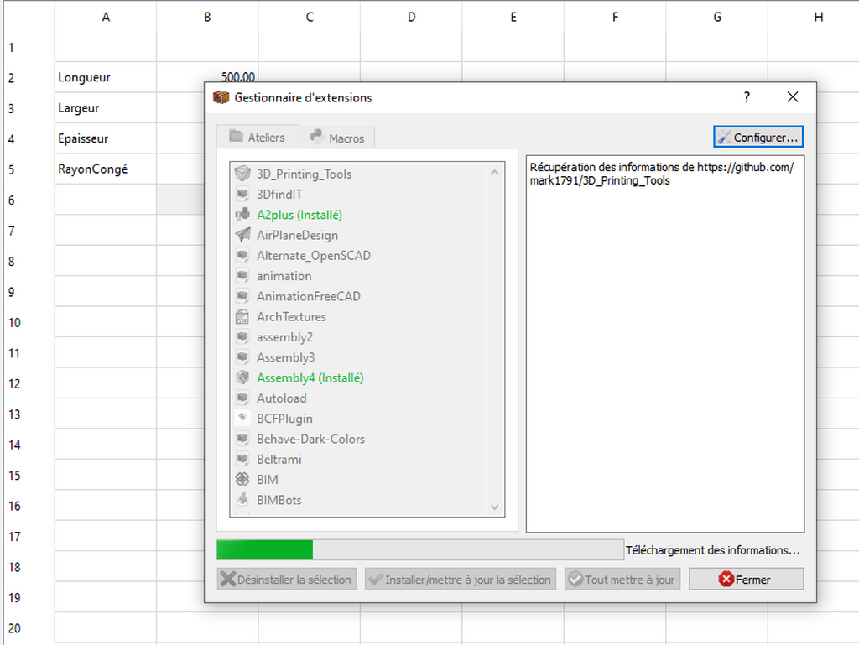
Task: Select spreadsheet column A header
Action: coord(105,17)
